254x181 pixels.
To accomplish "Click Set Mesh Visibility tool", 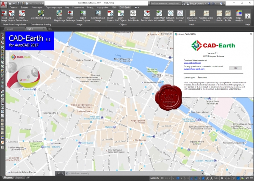I will tap(170, 16).
